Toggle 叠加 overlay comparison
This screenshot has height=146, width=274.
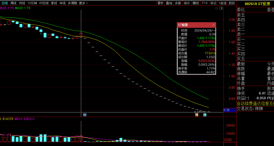coord(169,3)
